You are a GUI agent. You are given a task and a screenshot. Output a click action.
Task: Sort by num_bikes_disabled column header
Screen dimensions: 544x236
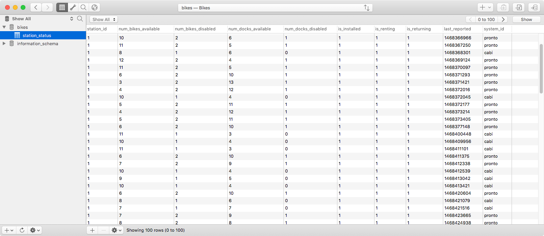pyautogui.click(x=200, y=29)
